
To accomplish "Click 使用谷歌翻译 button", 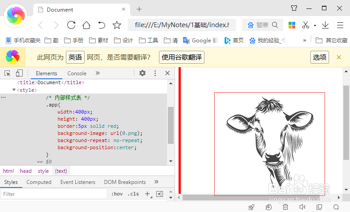I will (182, 57).
